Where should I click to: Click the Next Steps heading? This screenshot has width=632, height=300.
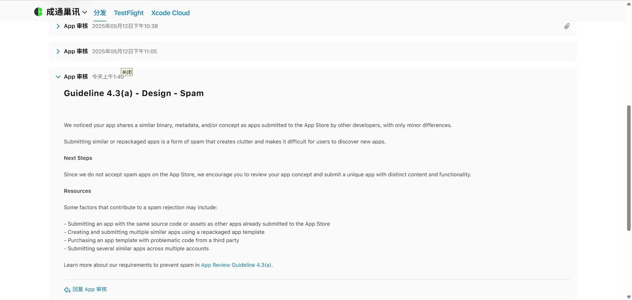78,158
